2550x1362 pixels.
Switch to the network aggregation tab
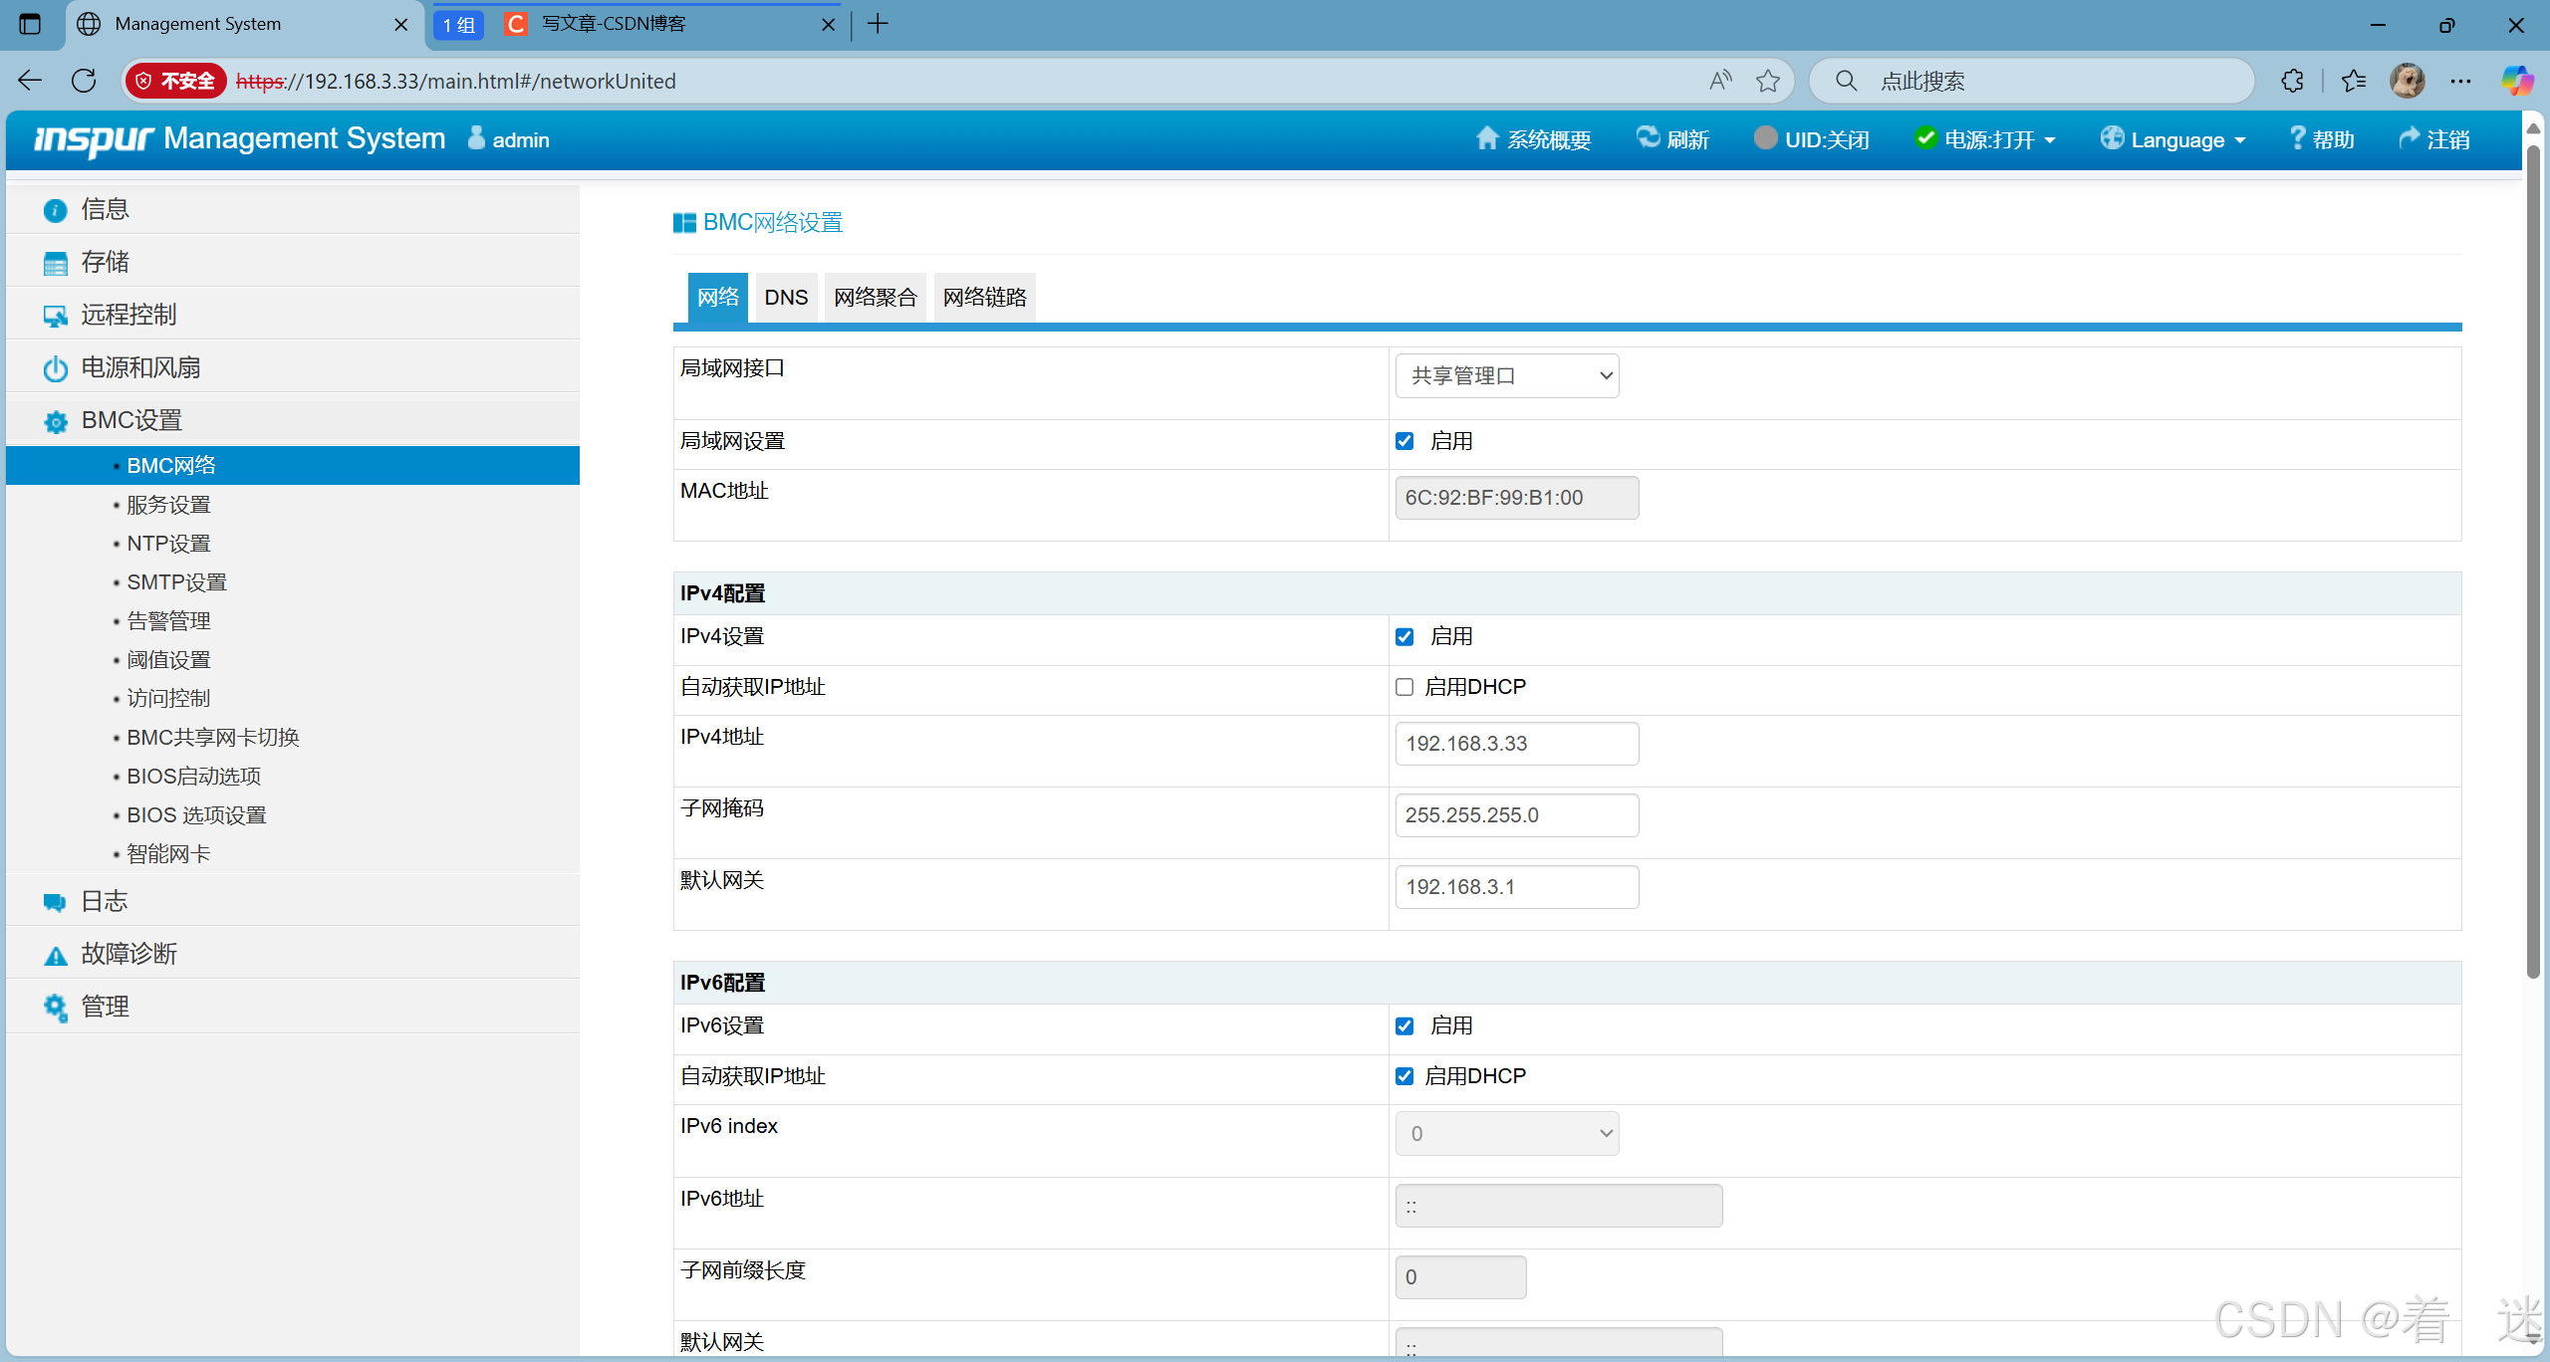(875, 297)
